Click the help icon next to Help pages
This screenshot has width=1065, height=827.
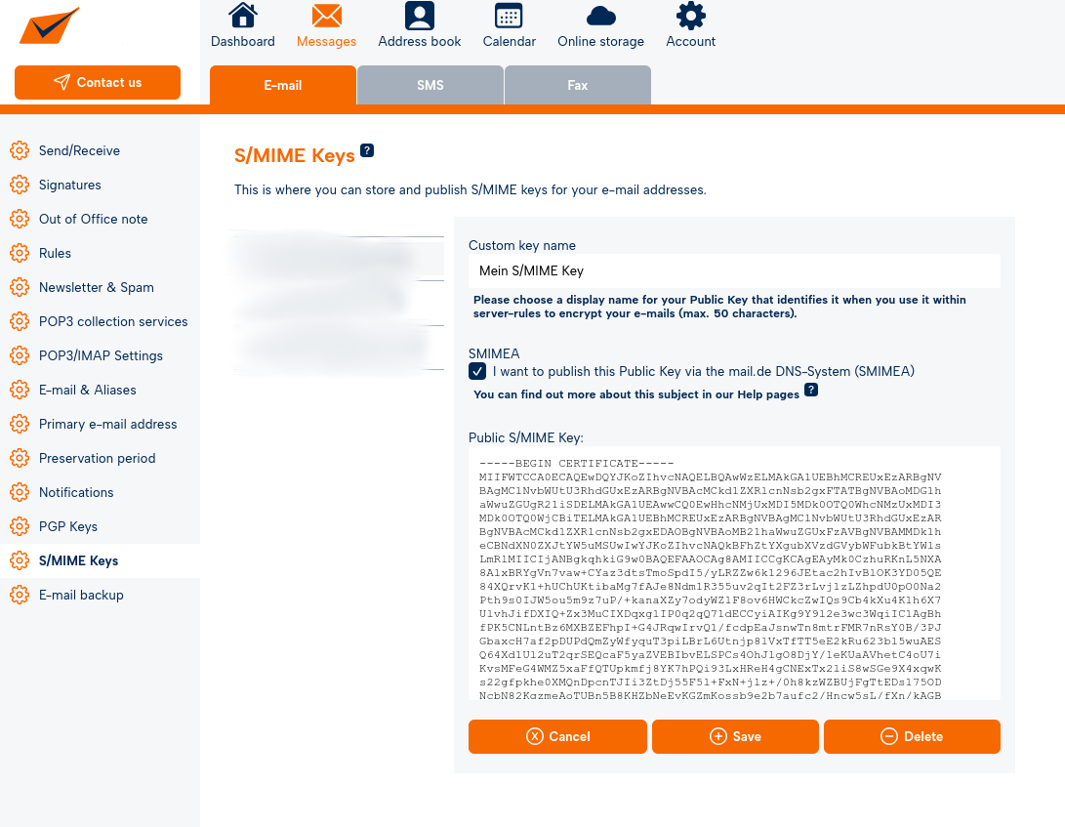tap(810, 391)
